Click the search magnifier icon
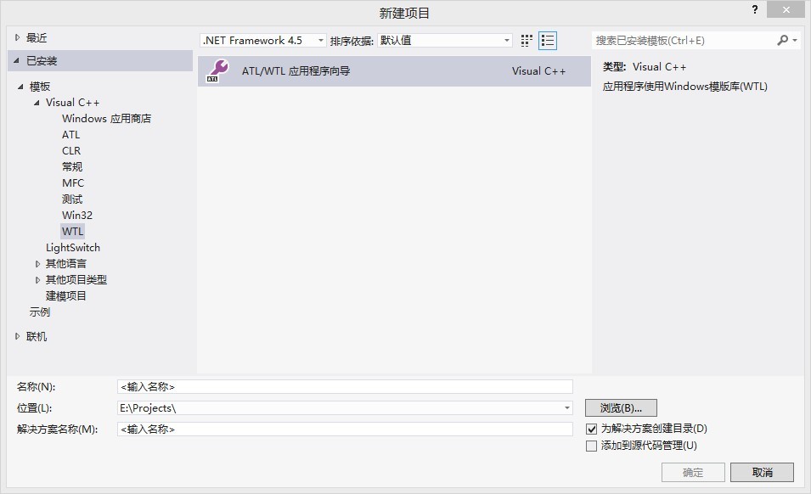The width and height of the screenshot is (811, 494). (783, 40)
